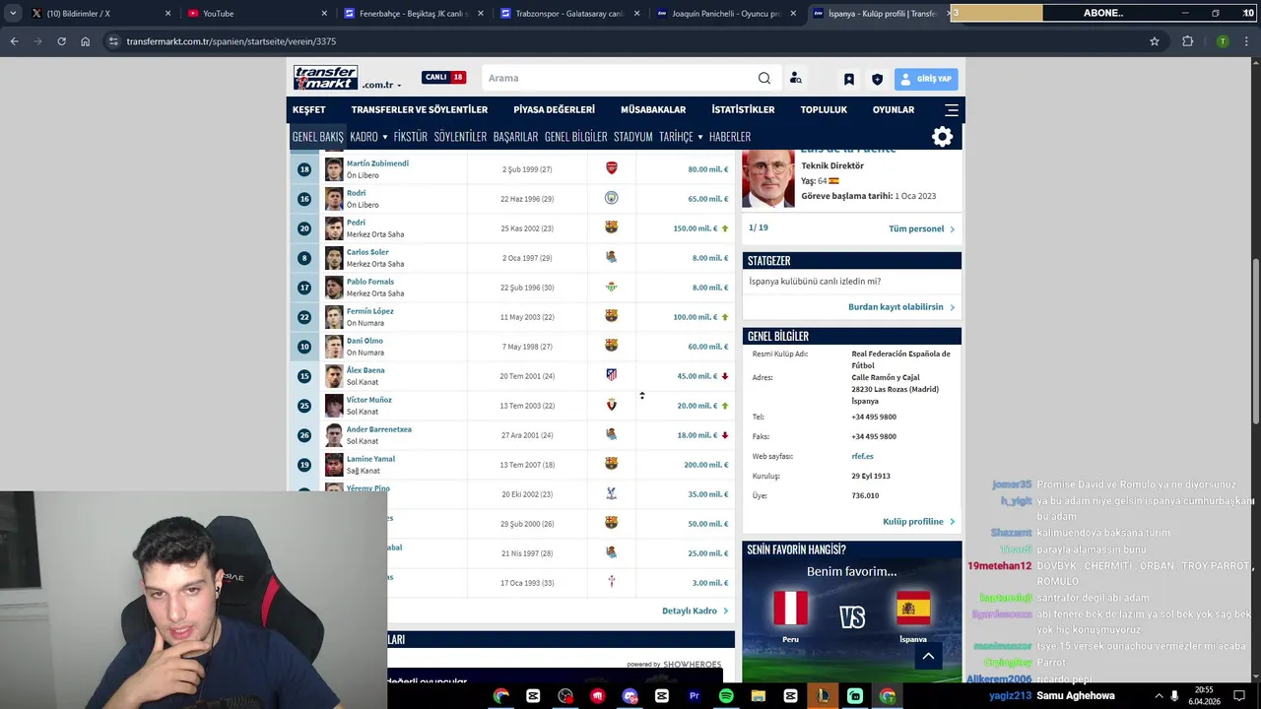Open League of Legends taskbar icon
The height and width of the screenshot is (709, 1261).
(x=823, y=696)
